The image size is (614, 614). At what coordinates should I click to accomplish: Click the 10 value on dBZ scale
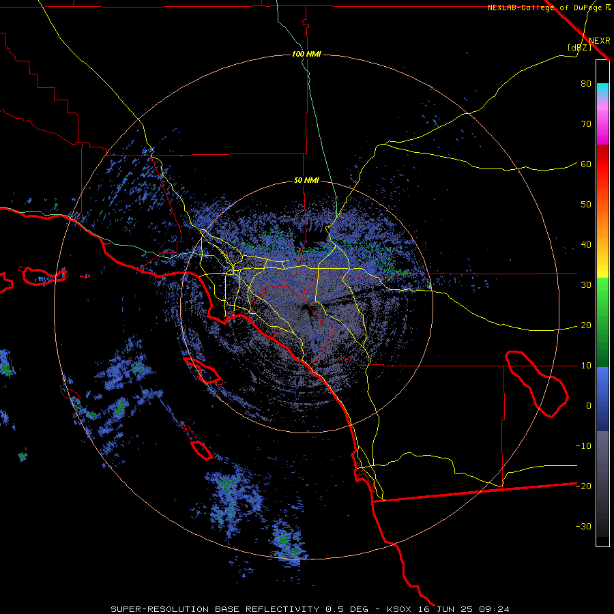coord(586,366)
